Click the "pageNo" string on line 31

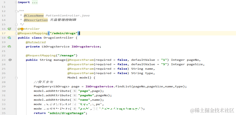pyautogui.click(x=87, y=95)
